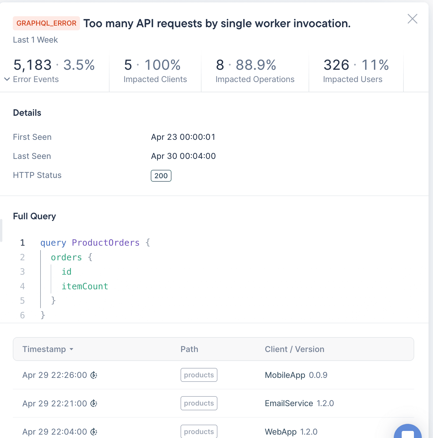Click the products tag in WebApp row
Screen dimensions: 433x438
(199, 432)
